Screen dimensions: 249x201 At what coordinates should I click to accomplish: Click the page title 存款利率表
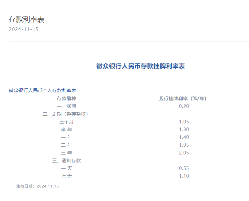(26, 20)
